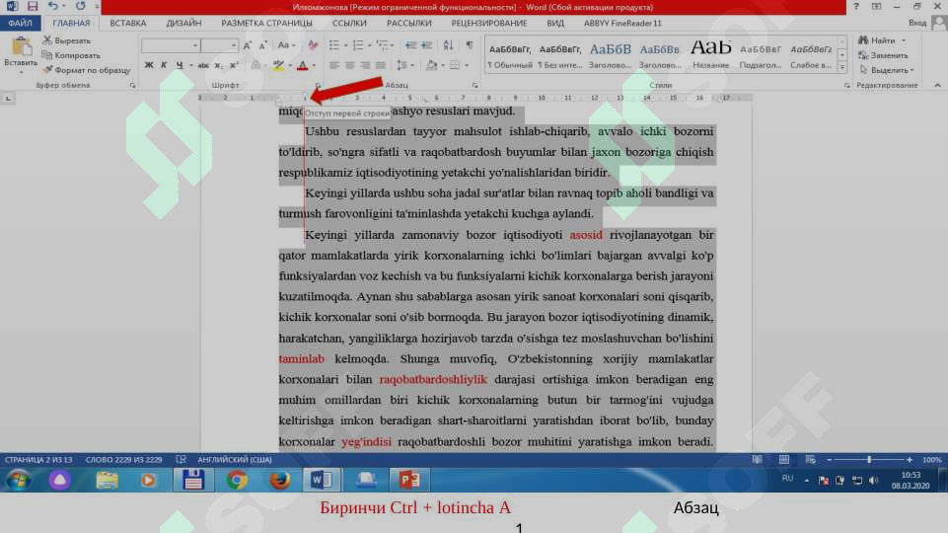Open the ABBYY FineReader 11 tab

[622, 23]
